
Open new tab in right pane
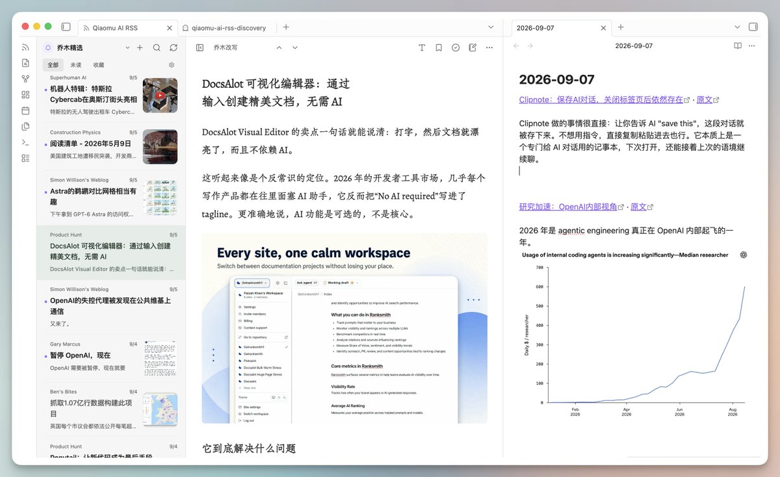[621, 27]
